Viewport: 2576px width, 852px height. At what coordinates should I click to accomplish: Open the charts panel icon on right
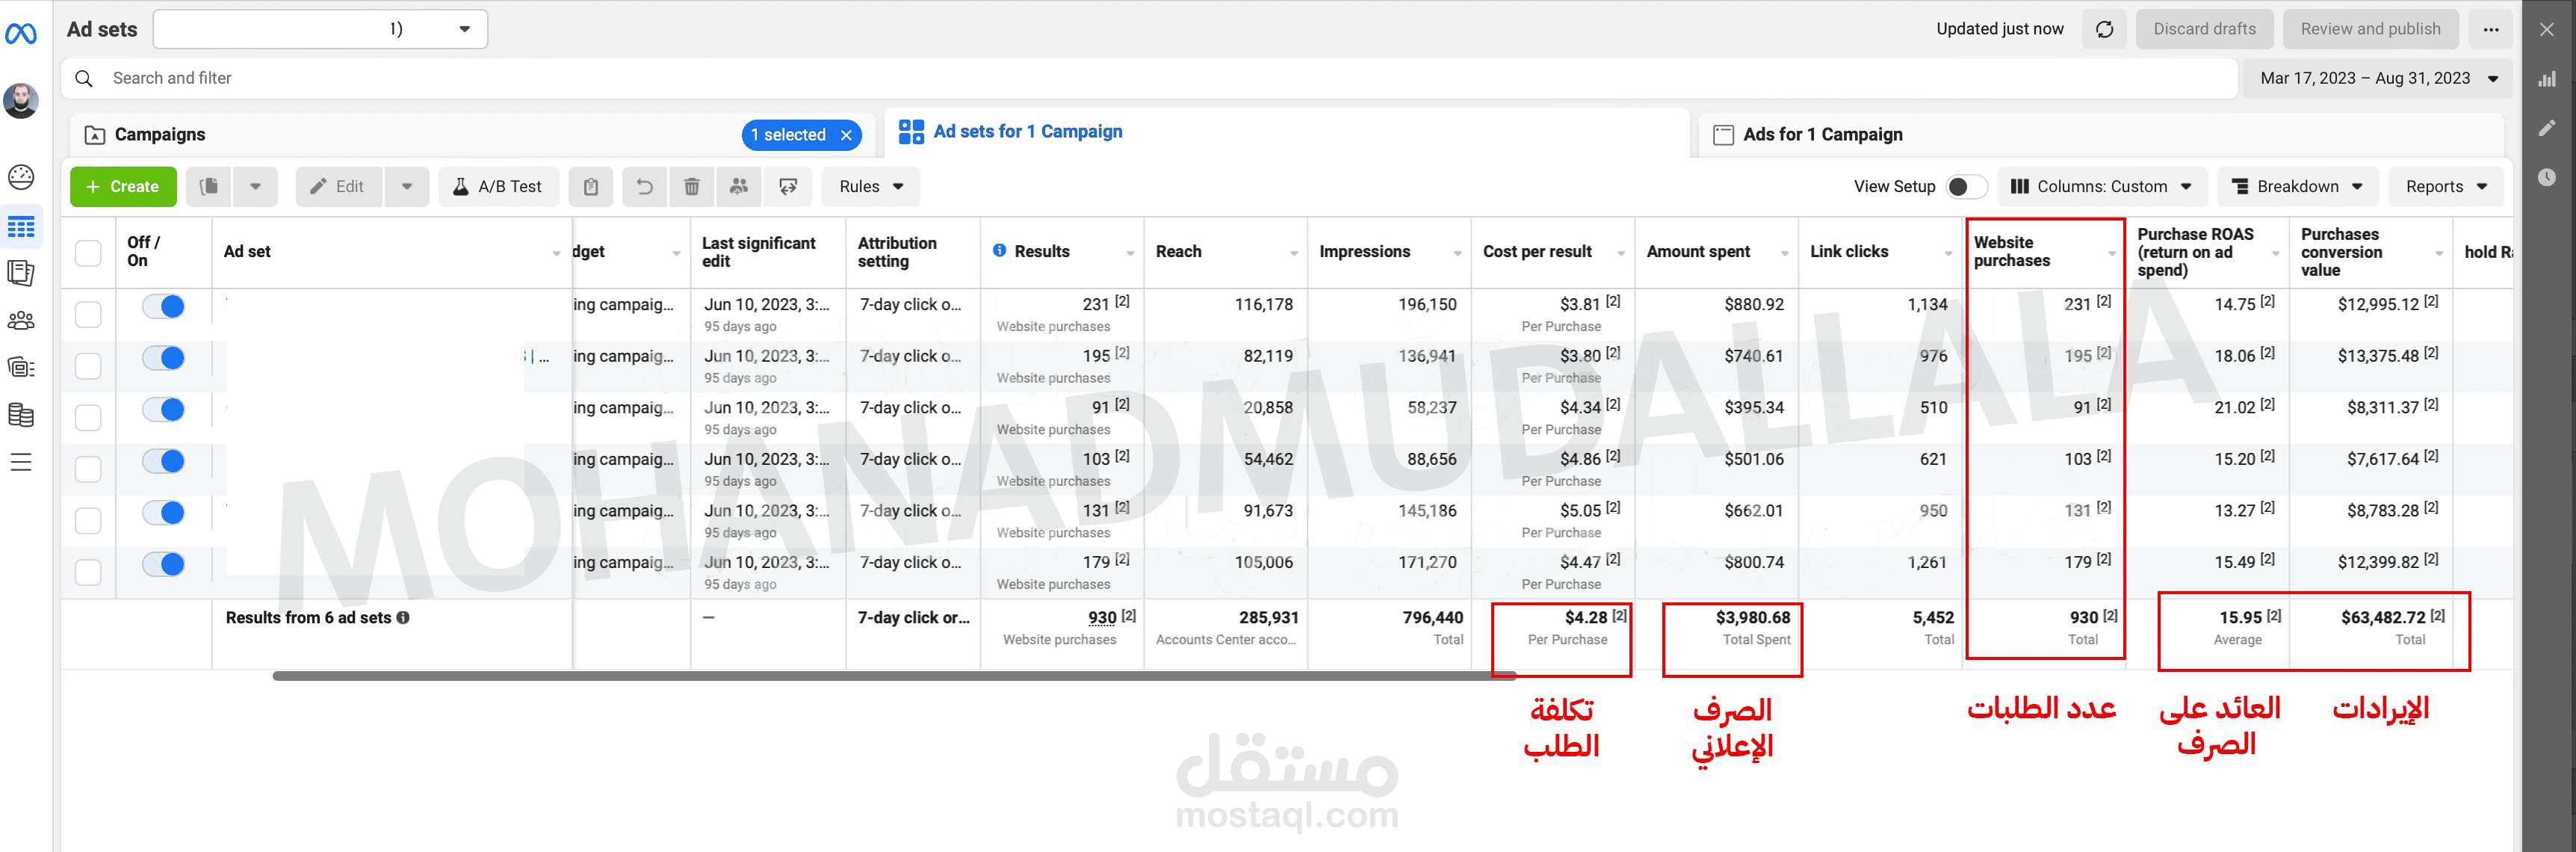(x=2547, y=79)
